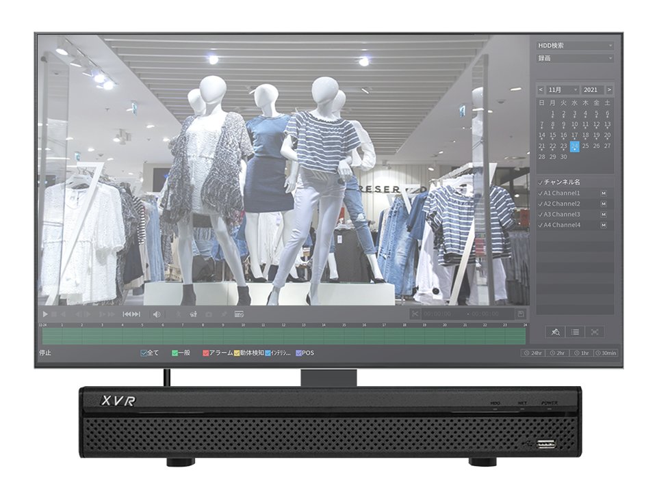Click timeline at the 12 hour mark

[x=283, y=336]
